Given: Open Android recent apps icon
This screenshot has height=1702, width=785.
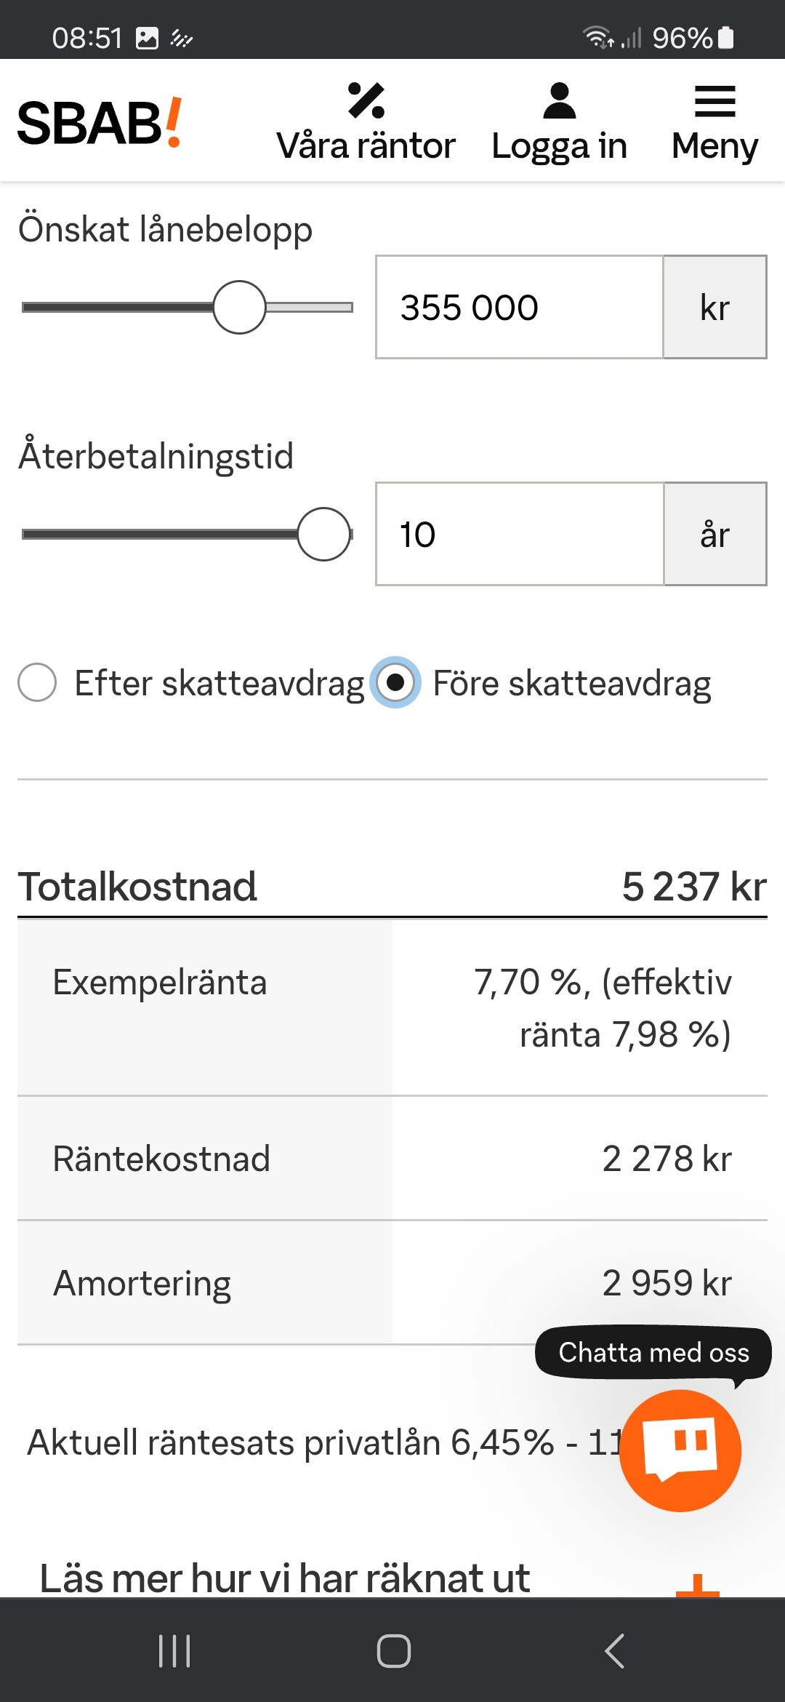Looking at the screenshot, I should [x=174, y=1651].
